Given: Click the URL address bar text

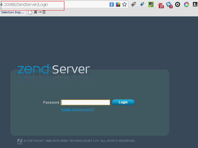Looking at the screenshot, I should (x=24, y=5).
